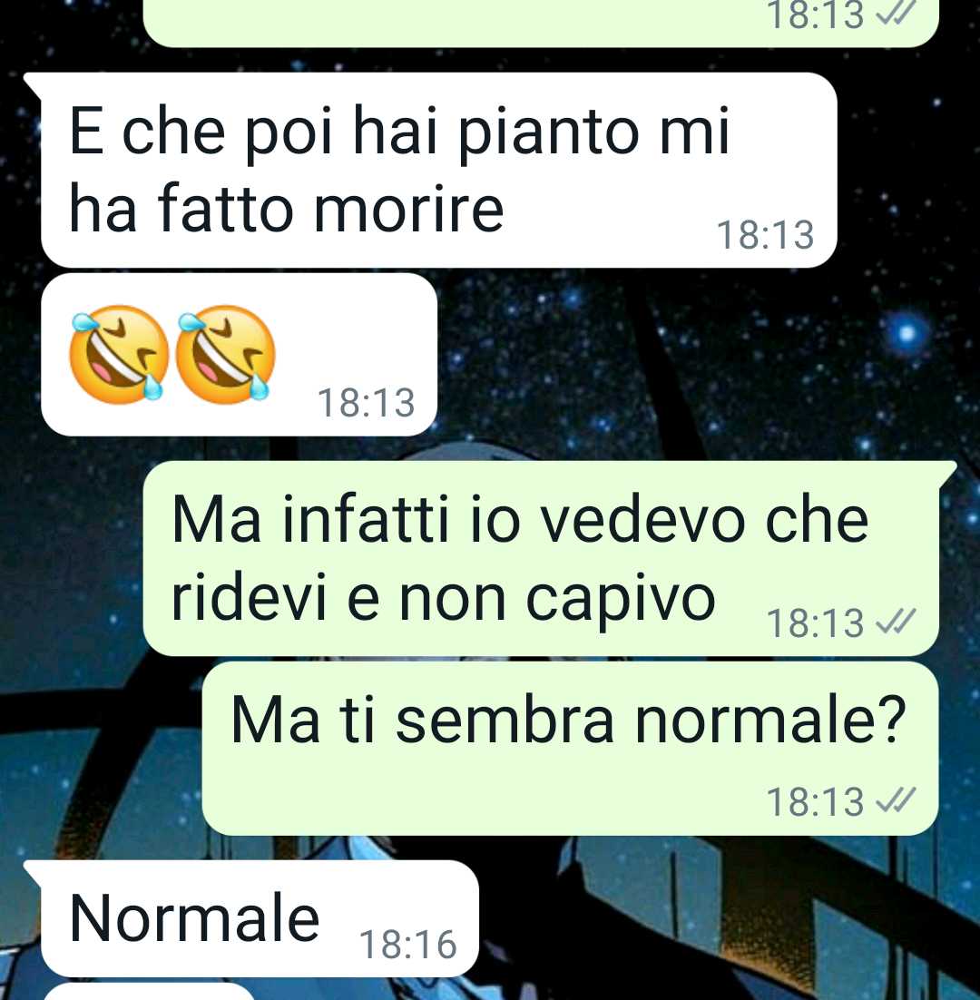Tap the 18:13 time on 'ha fatto morire'
The height and width of the screenshot is (1000, 980).
pos(766,235)
